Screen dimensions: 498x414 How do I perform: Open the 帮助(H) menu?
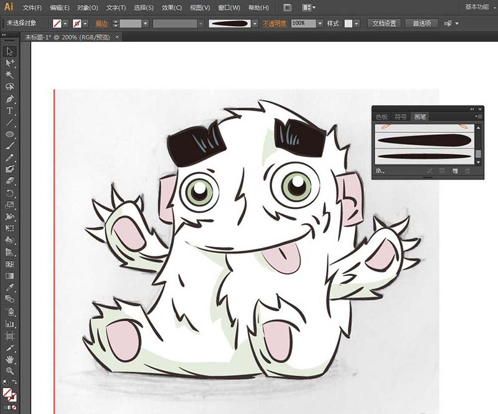point(258,7)
